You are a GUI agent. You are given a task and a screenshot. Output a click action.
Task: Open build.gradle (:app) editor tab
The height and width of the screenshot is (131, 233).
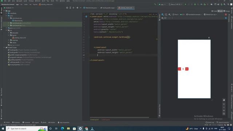[107, 8]
